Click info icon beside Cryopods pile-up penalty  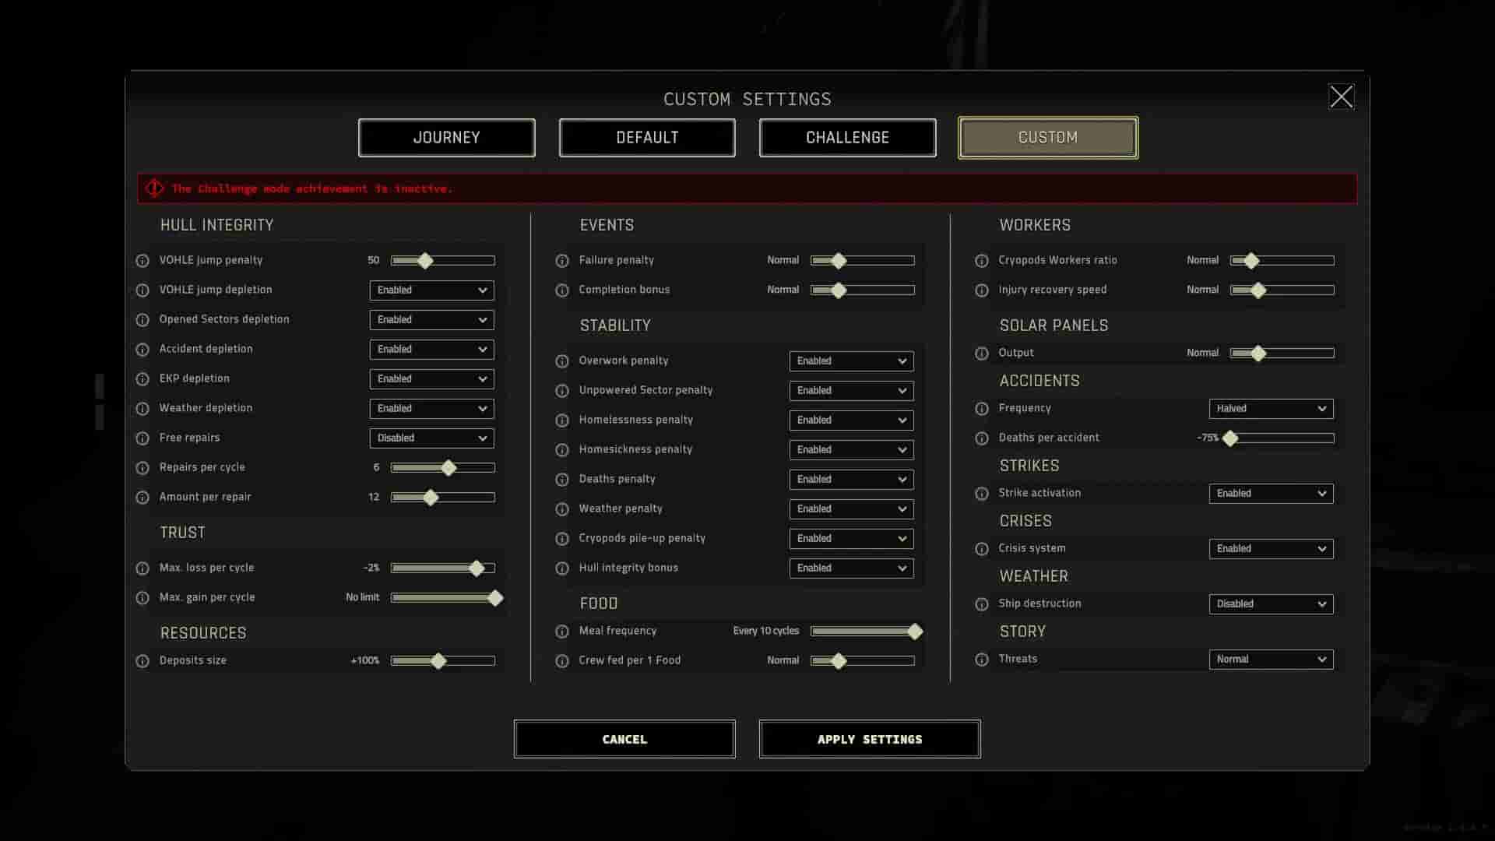point(562,539)
